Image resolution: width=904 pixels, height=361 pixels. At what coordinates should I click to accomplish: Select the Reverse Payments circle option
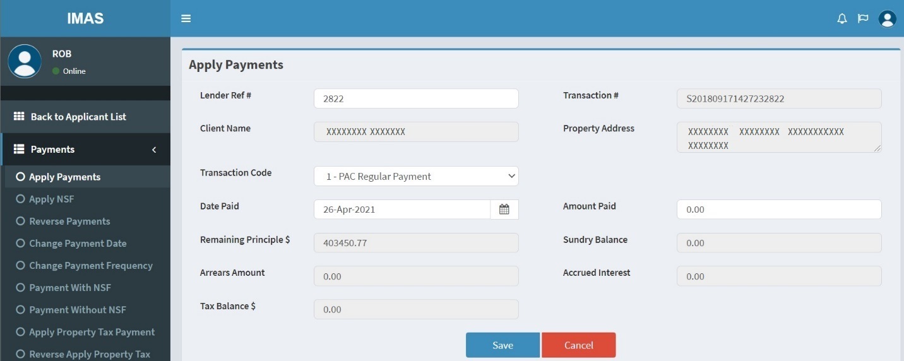21,222
